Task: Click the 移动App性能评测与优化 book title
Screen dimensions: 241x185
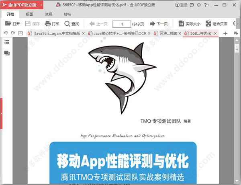Action: click(x=123, y=161)
